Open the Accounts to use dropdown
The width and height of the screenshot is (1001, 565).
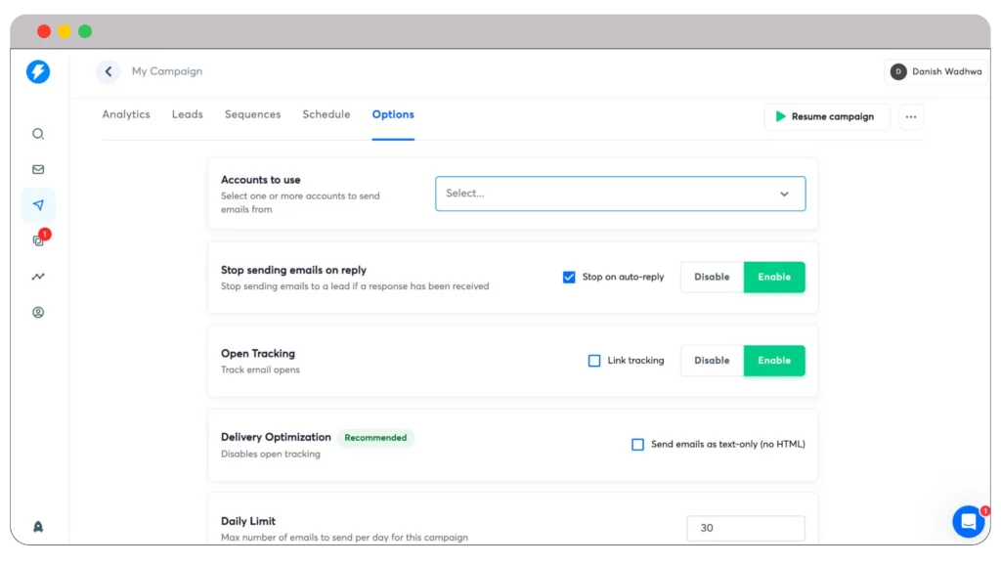coord(620,194)
